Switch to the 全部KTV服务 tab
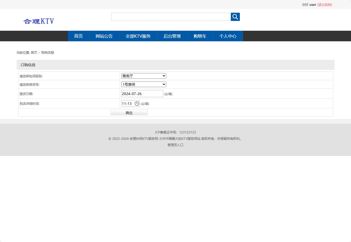The height and width of the screenshot is (242, 351). tap(138, 36)
